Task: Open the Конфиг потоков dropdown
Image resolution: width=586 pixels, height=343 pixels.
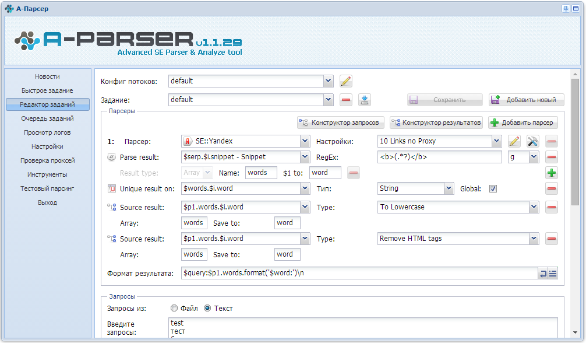Action: pos(328,81)
